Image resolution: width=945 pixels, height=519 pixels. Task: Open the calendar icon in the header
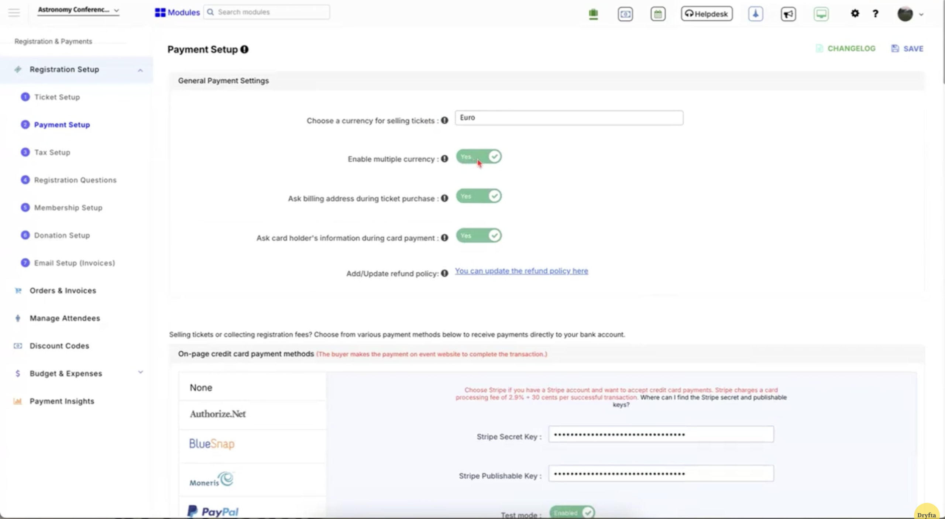657,14
